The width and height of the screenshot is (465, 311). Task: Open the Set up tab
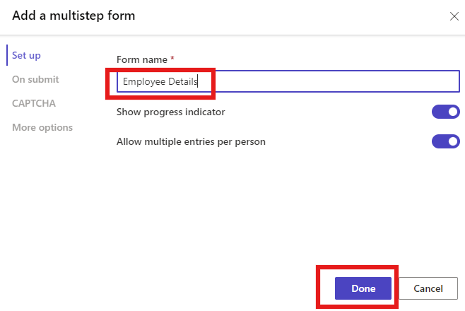tap(26, 55)
